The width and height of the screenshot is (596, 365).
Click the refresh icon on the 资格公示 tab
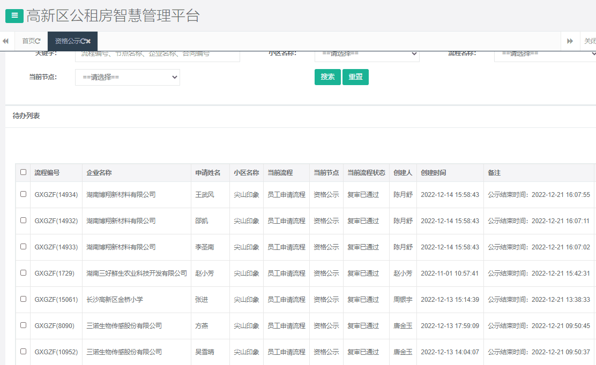coord(84,40)
